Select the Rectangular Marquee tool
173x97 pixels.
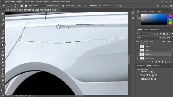point(2,17)
